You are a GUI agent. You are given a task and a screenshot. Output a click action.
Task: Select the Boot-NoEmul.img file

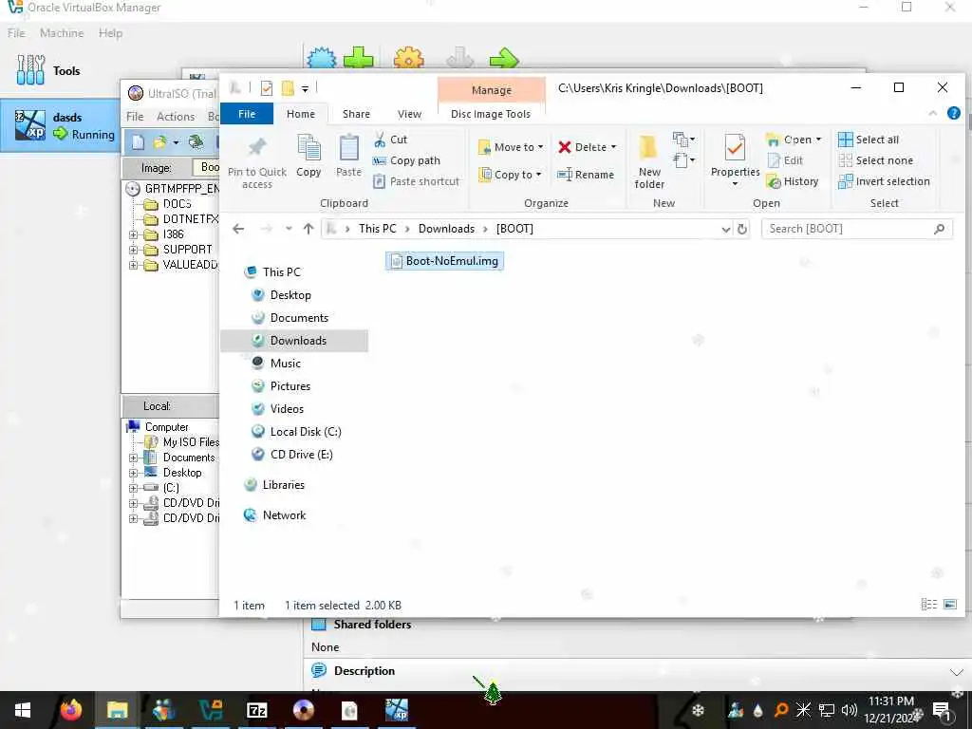[x=445, y=261]
